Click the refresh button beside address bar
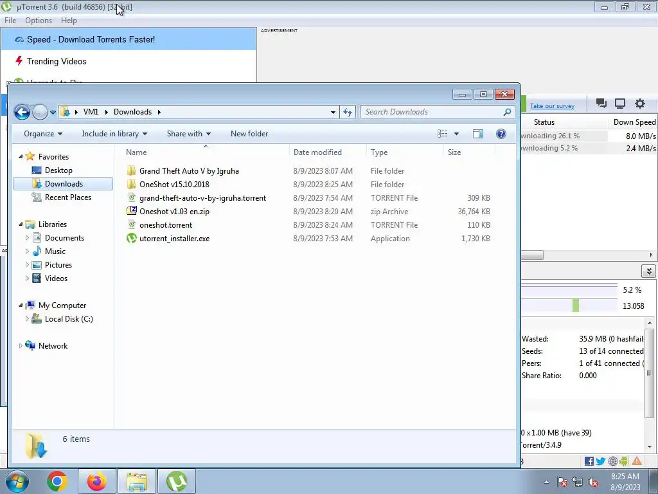 (x=348, y=112)
